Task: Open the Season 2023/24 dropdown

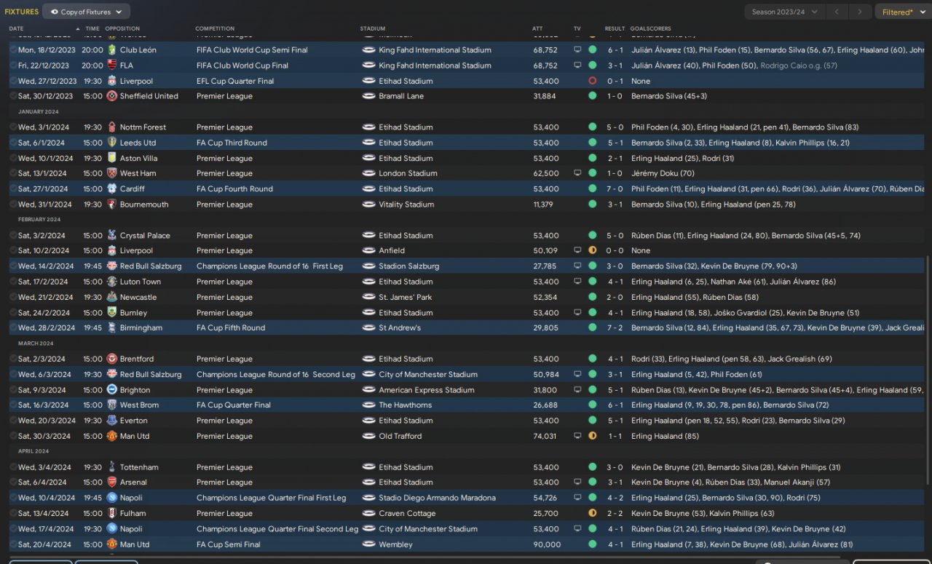Action: (785, 12)
